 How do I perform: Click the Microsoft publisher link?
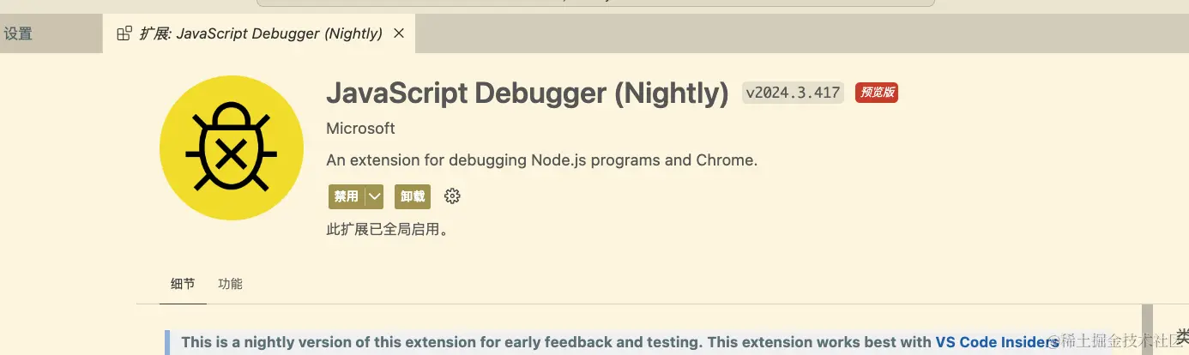pos(360,128)
